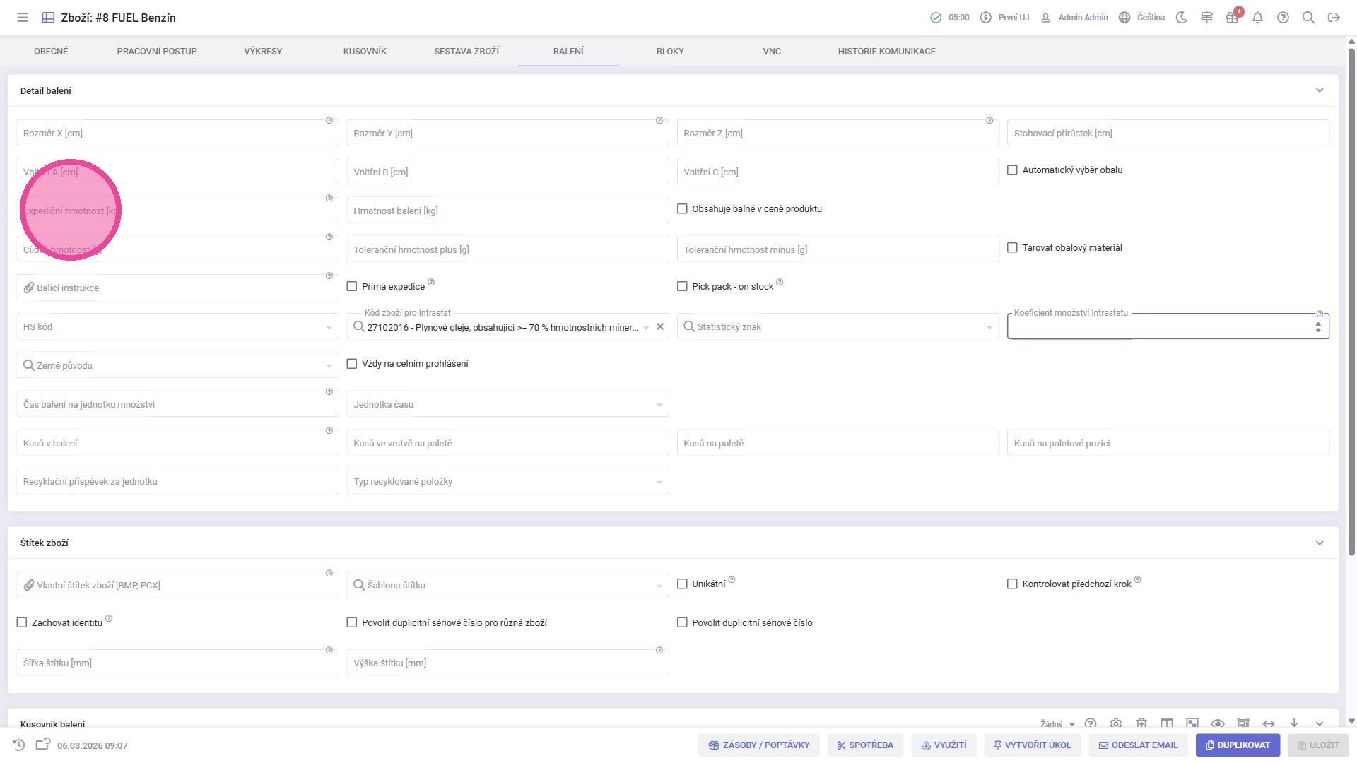1357x763 pixels.
Task: Click the logout arrow icon
Action: click(x=1334, y=18)
